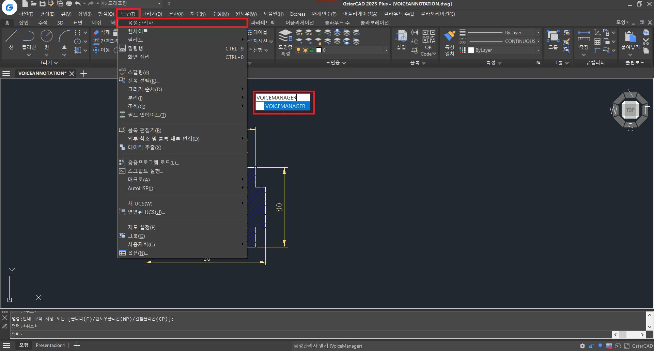The image size is (654, 351).
Task: Click the Undo arrow in quick toolbar
Action: 78,4
